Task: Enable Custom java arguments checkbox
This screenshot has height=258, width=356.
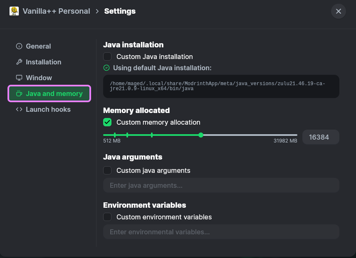Action: click(x=107, y=170)
